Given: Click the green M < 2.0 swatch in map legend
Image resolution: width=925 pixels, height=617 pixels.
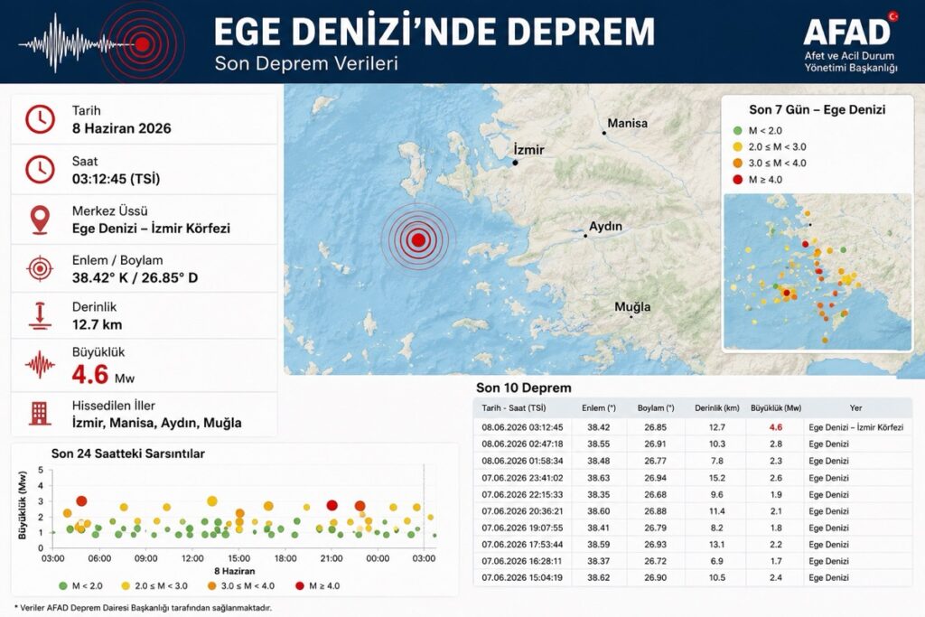Looking at the screenshot, I should (x=737, y=131).
